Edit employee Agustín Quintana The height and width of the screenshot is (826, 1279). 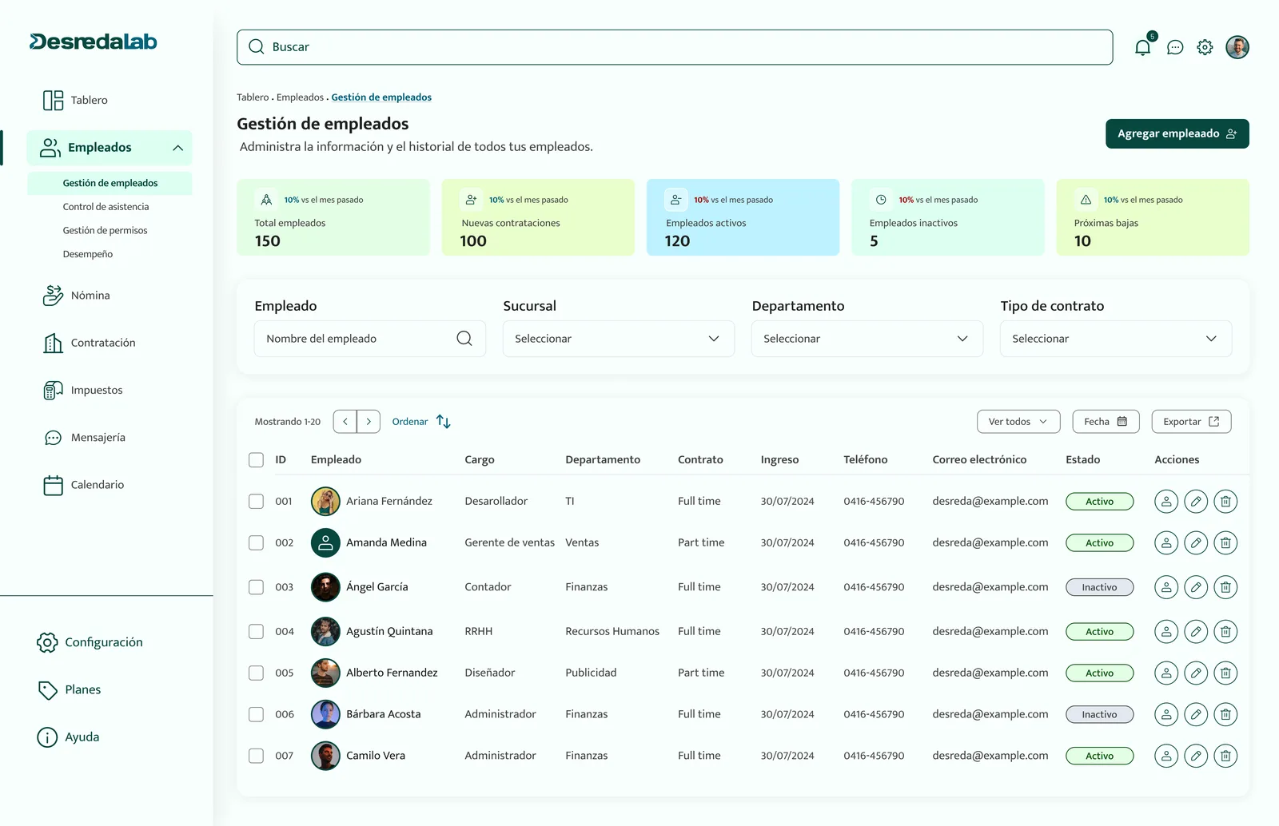coord(1196,632)
